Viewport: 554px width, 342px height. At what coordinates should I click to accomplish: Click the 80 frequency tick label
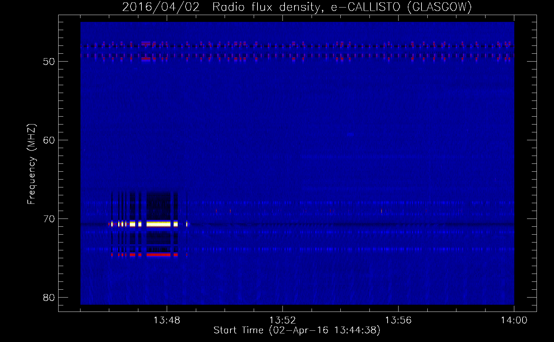tap(49, 298)
